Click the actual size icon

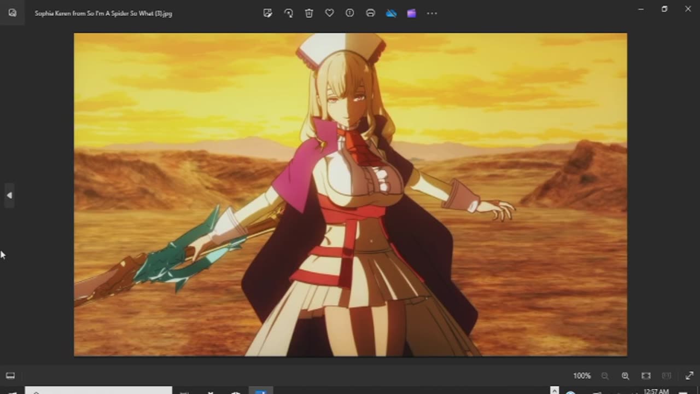click(667, 376)
